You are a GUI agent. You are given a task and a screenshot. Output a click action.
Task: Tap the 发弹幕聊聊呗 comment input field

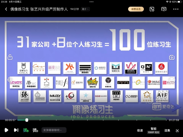coord(54,130)
